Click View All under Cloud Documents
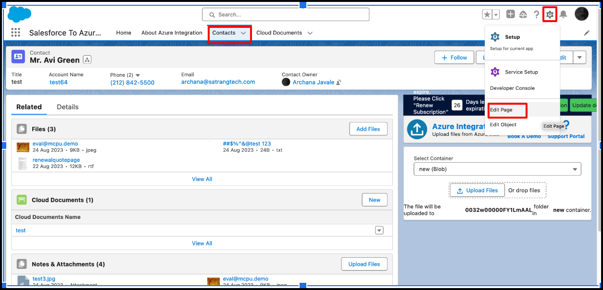The image size is (603, 290). pyautogui.click(x=202, y=243)
